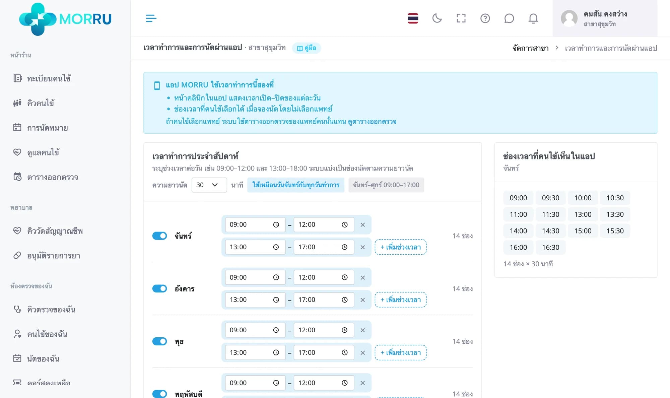Screen dimensions: 670x398
Task: Enable dark mode with moon icon
Action: 437,18
